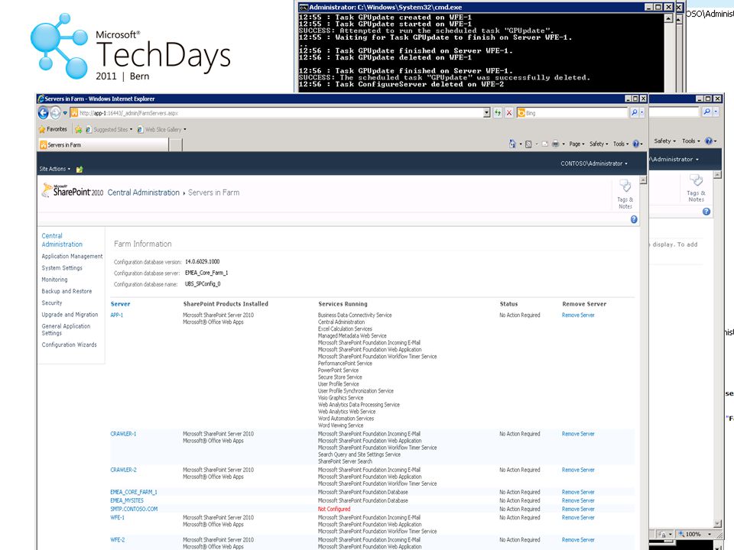Viewport: 734px width, 550px height.
Task: Click the help icon in background window command bar
Action: pyautogui.click(x=709, y=141)
